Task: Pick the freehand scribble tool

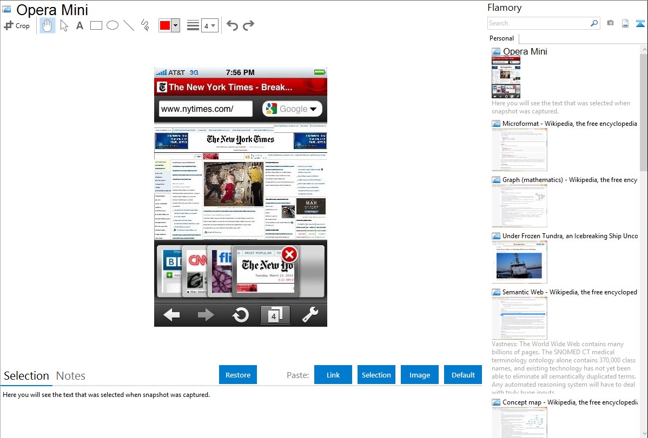Action: pyautogui.click(x=145, y=25)
